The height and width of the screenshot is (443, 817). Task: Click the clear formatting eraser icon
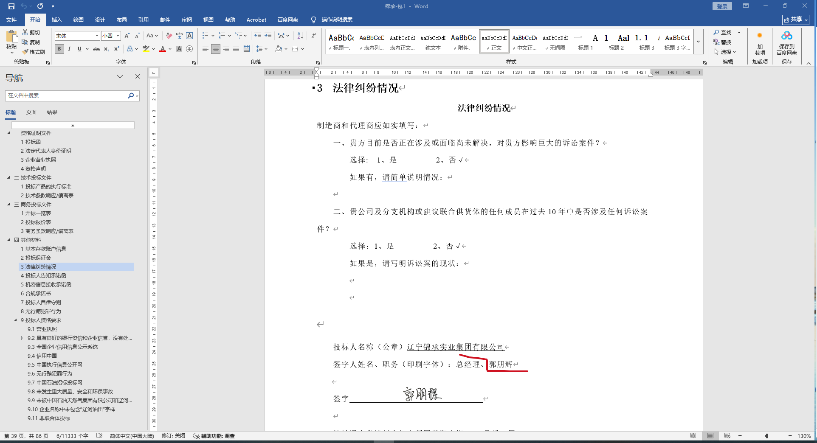tap(169, 36)
